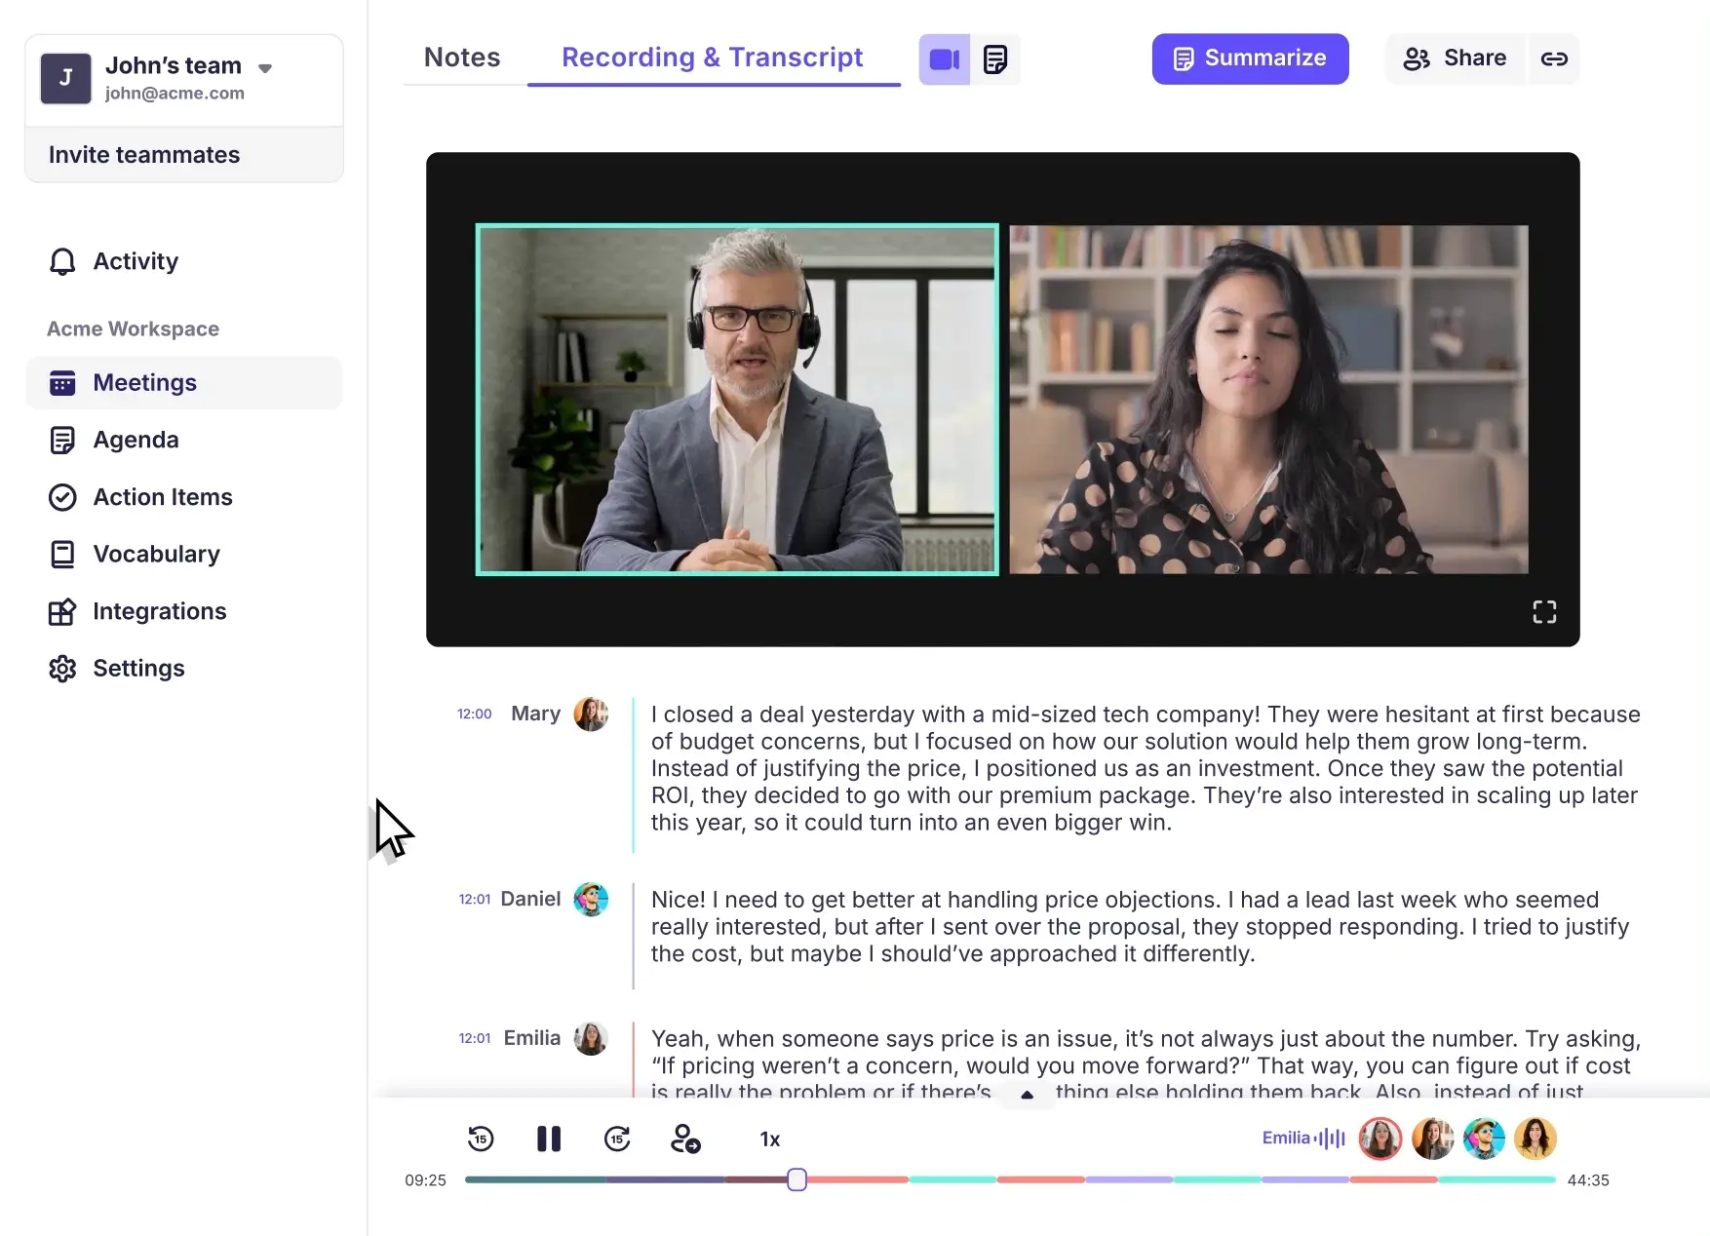Toggle video view mode on

point(943,59)
